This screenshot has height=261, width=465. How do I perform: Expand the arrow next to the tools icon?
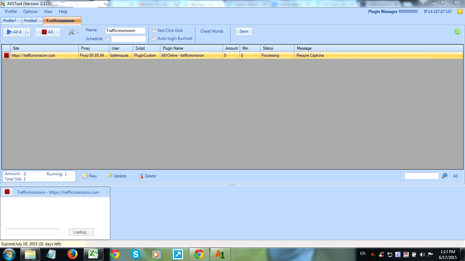(78, 32)
